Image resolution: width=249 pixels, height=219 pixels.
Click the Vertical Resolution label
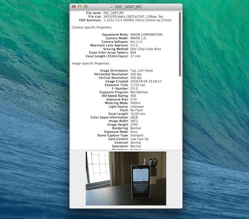114,78
